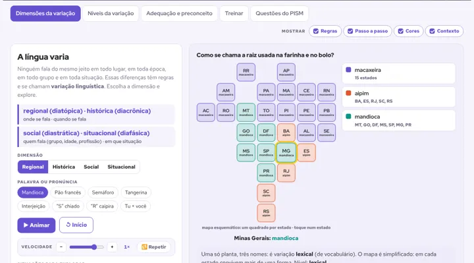Select the GO state tile
The height and width of the screenshot is (263, 474).
tap(246, 132)
